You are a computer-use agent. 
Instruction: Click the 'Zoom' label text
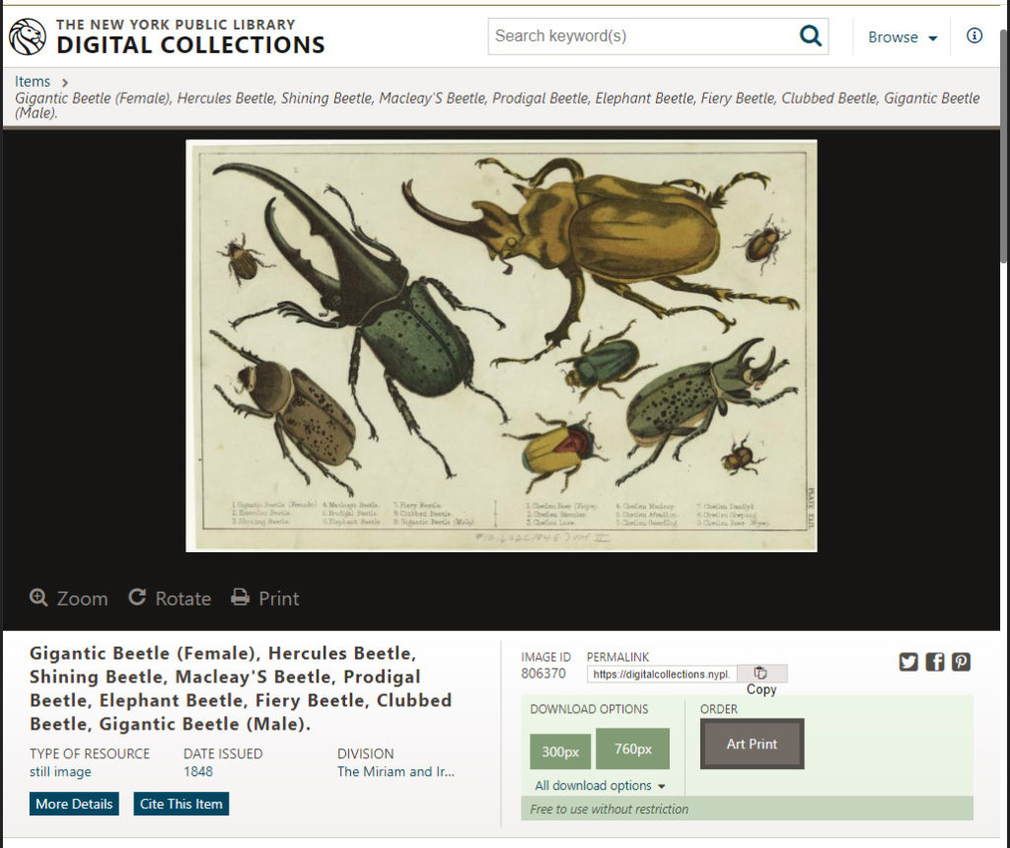[x=82, y=599]
